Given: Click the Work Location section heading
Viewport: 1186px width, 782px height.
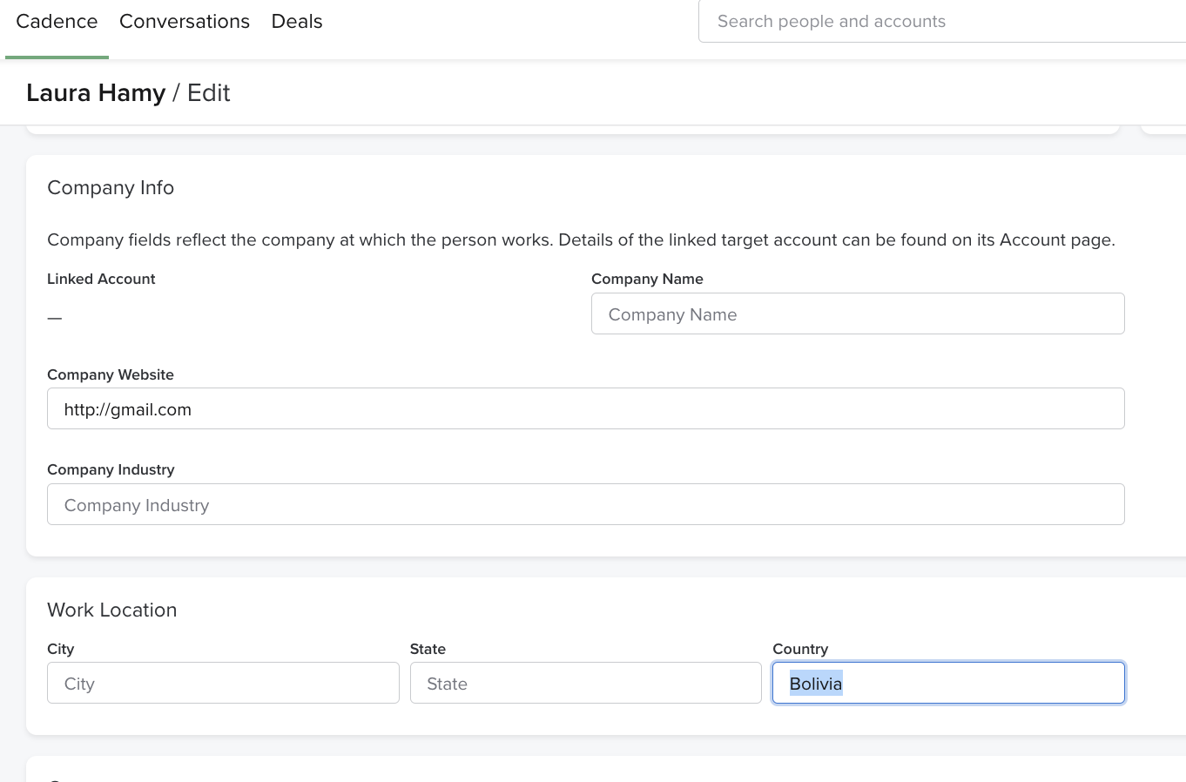Looking at the screenshot, I should [x=111, y=610].
